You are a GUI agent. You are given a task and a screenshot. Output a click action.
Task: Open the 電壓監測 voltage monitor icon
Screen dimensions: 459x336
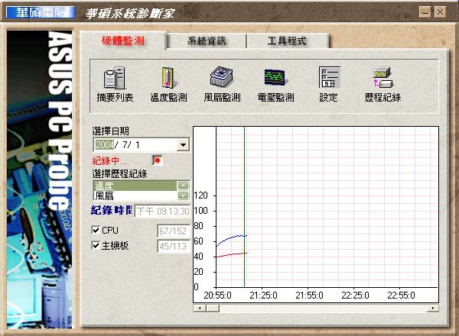tap(275, 85)
